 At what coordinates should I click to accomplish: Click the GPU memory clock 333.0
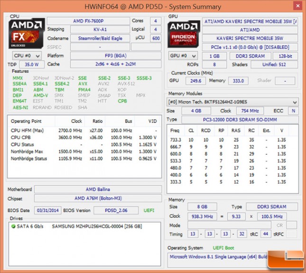pyautogui.click(x=238, y=81)
